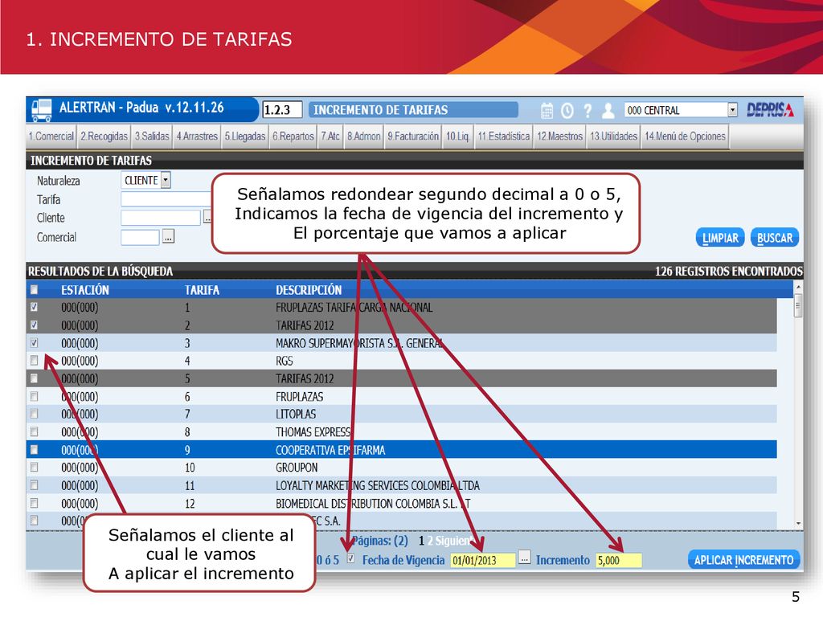Viewport: 823px width, 617px height.
Task: Click the BUSCAR button
Action: click(x=775, y=238)
